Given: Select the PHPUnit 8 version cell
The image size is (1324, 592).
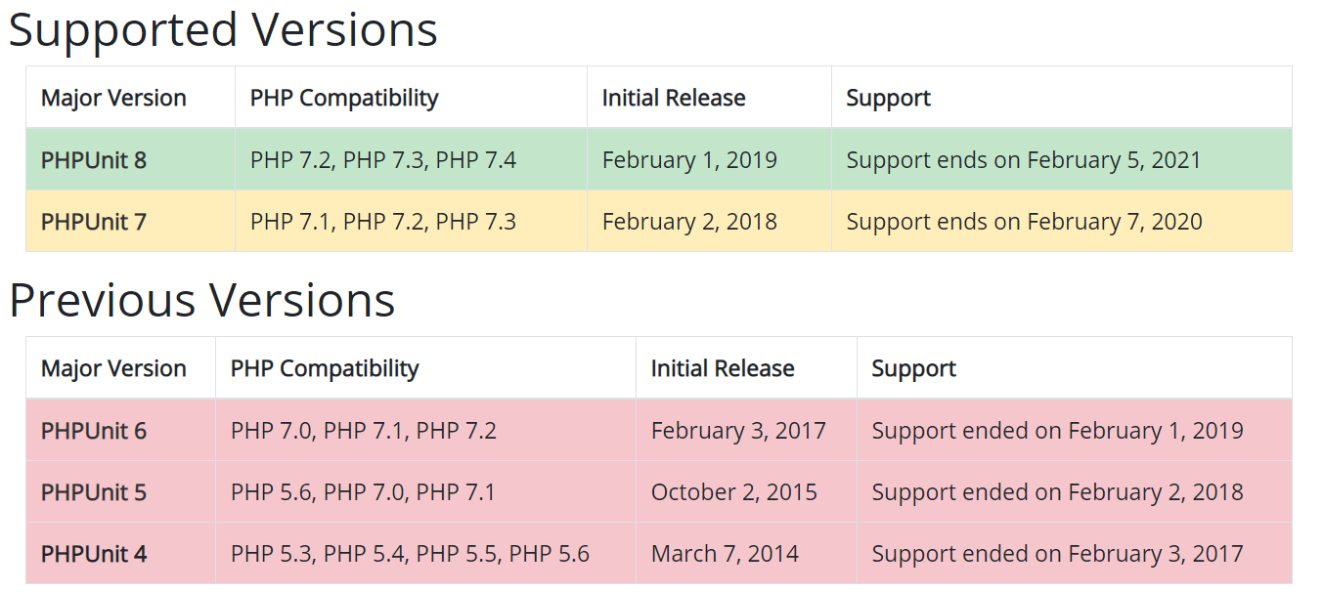Looking at the screenshot, I should coord(94,160).
